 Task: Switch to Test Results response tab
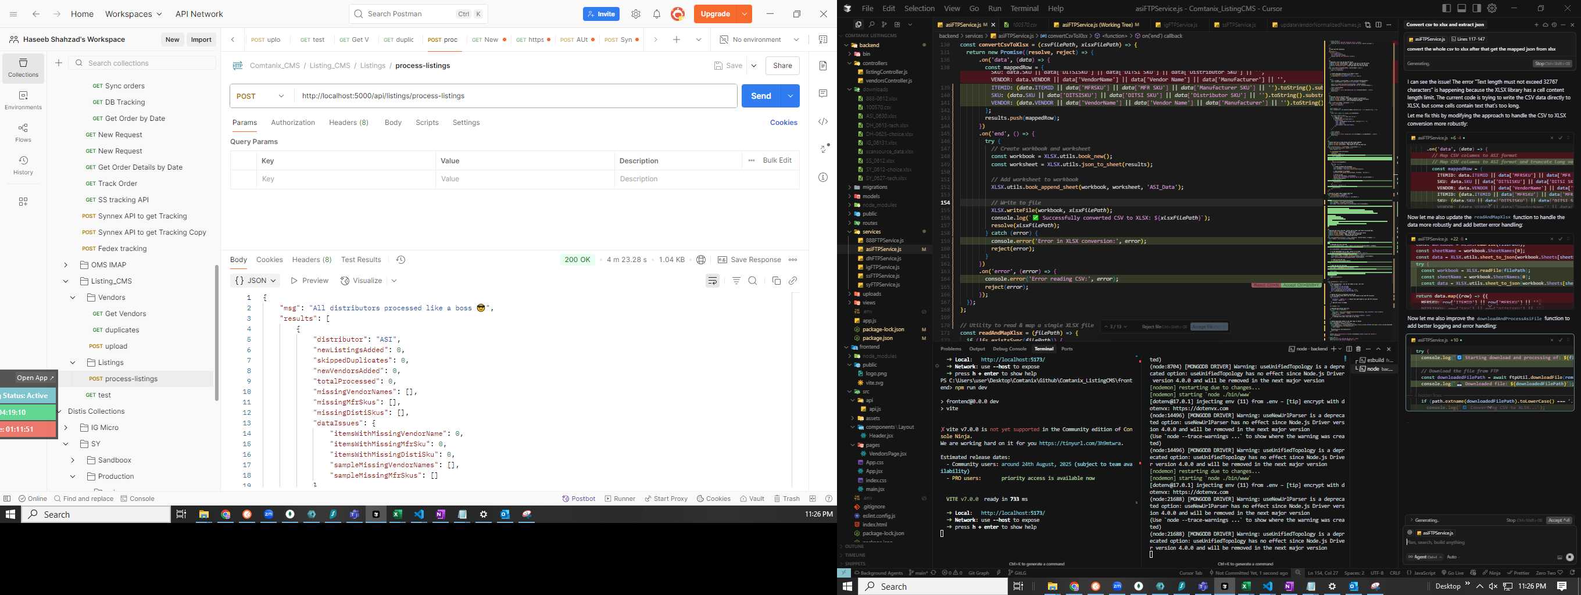(x=361, y=260)
